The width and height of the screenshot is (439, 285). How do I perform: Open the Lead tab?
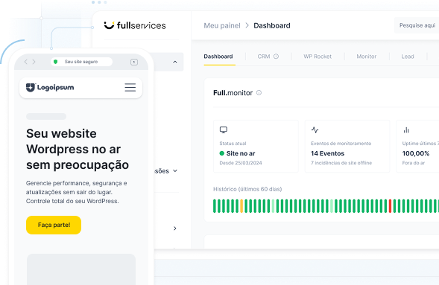pos(408,57)
